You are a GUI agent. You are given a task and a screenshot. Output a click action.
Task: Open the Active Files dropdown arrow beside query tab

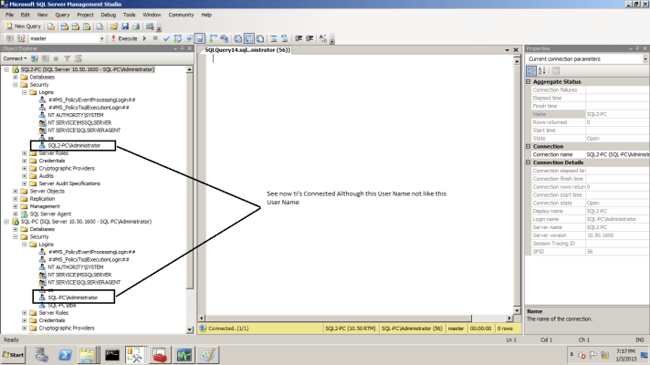507,50
